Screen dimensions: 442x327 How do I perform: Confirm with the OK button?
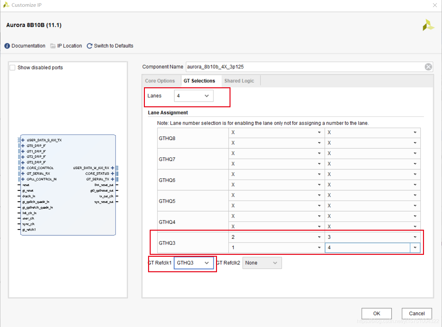coord(377,313)
